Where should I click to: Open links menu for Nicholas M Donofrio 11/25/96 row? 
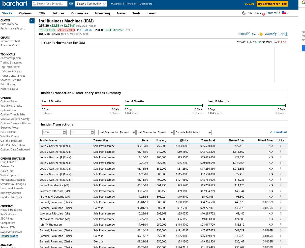pyautogui.click(x=281, y=197)
